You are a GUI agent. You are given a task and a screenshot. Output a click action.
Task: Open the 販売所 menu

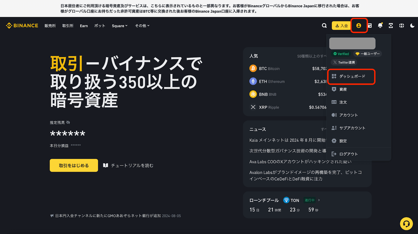click(50, 26)
